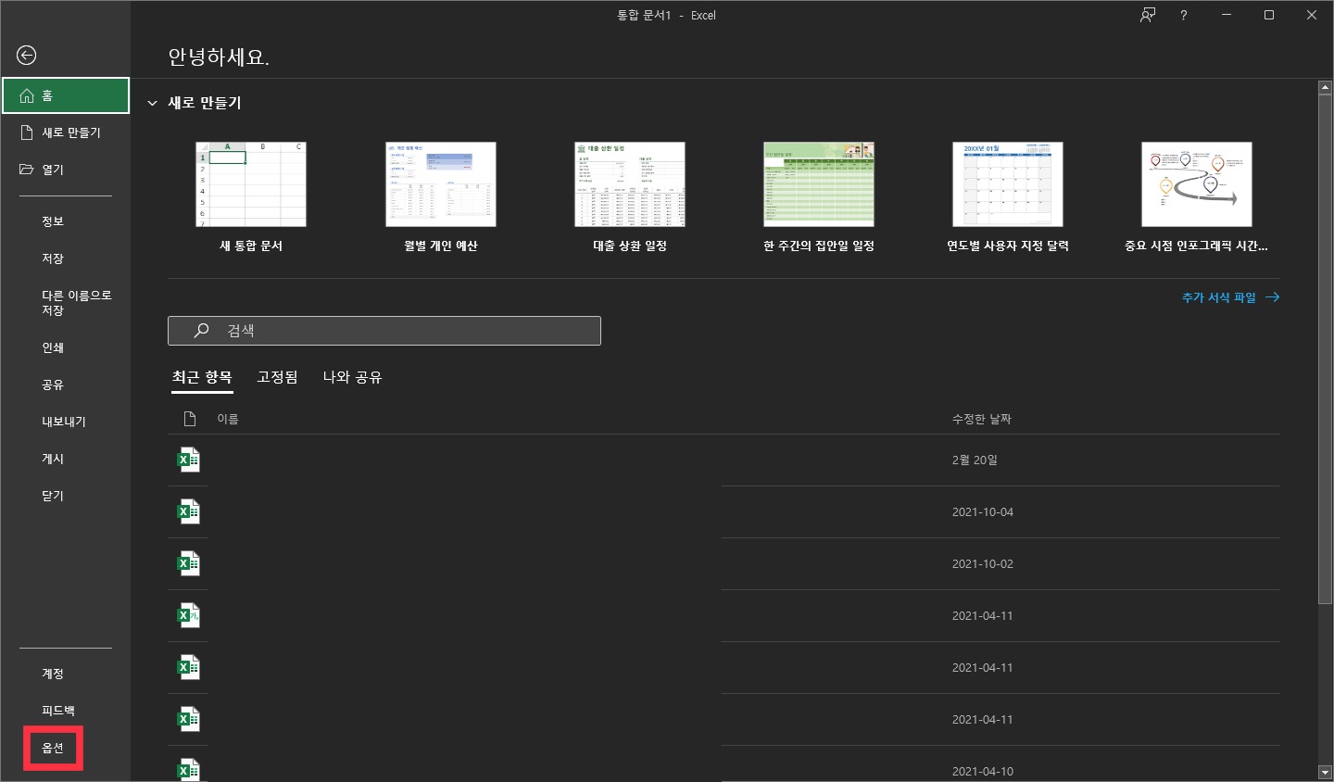Click the 2021-10-04 date text

(983, 511)
